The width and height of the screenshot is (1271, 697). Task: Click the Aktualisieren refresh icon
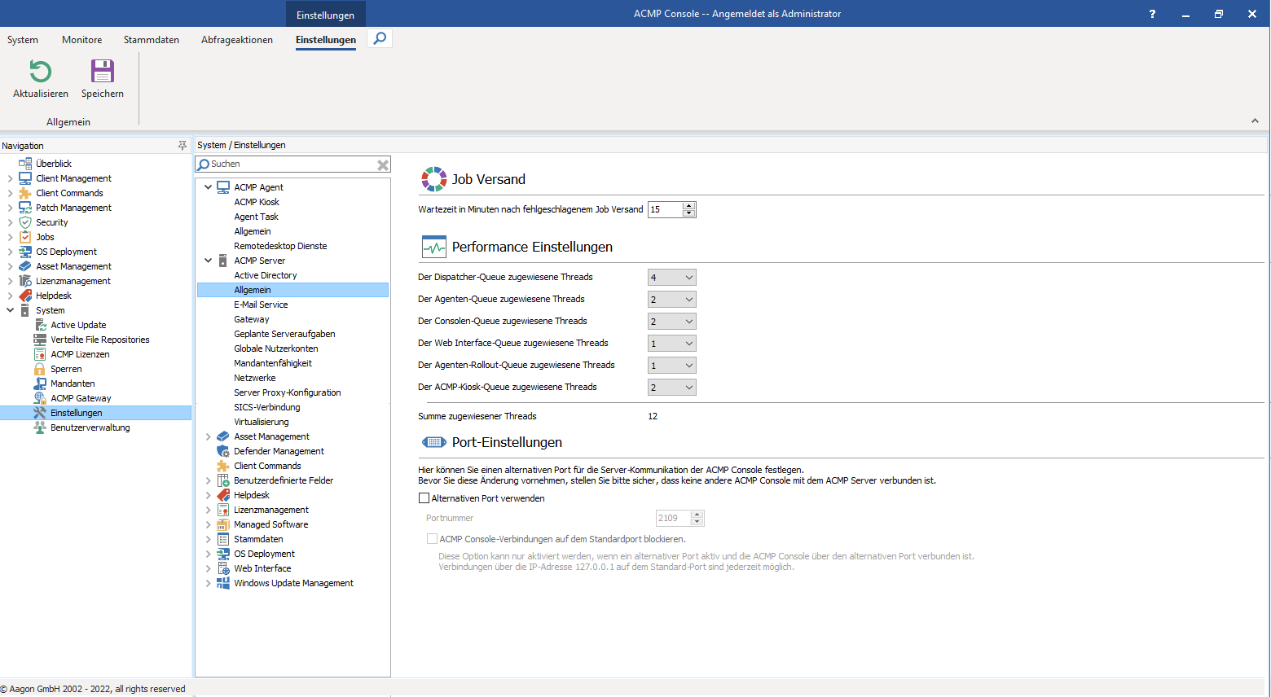click(x=40, y=72)
